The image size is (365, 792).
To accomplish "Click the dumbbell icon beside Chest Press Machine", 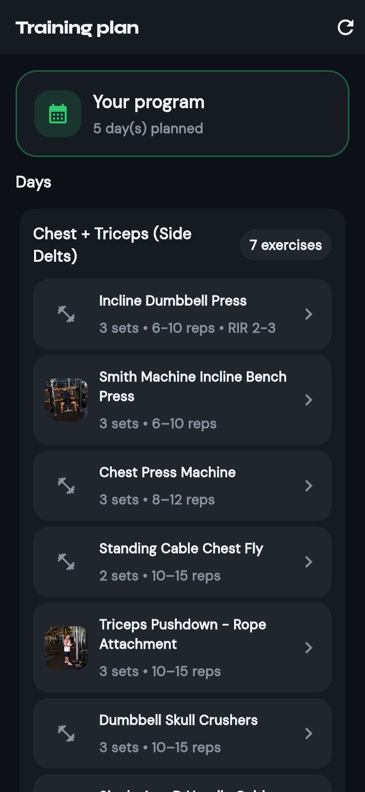I will (67, 486).
